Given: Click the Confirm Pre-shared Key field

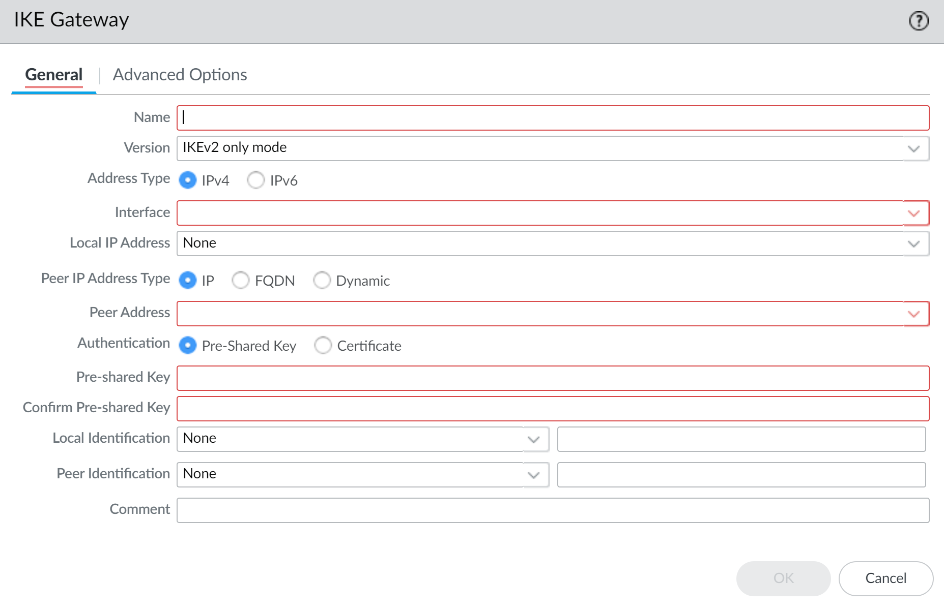Looking at the screenshot, I should [552, 409].
